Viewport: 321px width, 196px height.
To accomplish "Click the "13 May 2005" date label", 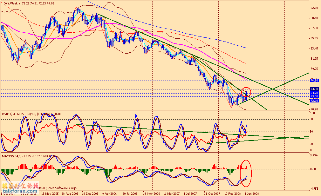I will (x=50, y=193).
